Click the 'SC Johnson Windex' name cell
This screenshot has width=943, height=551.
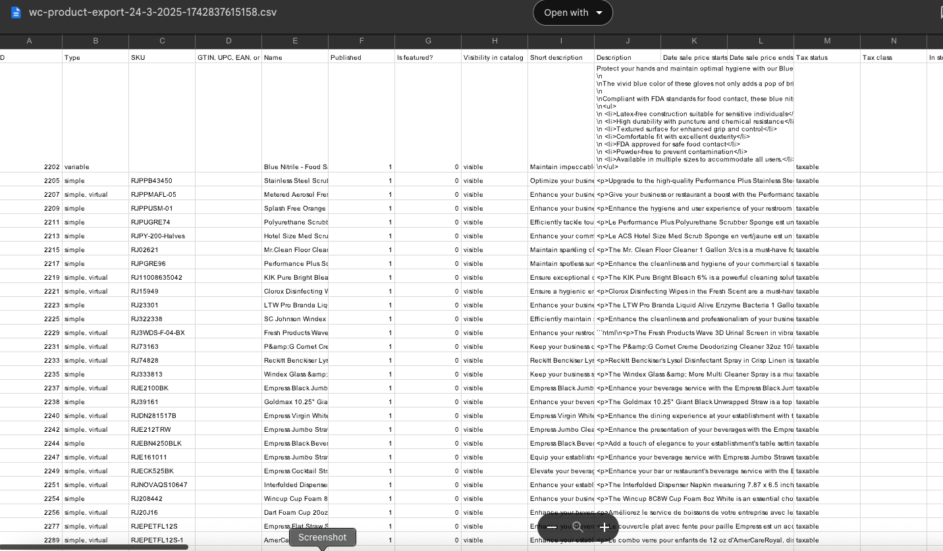pyautogui.click(x=295, y=319)
